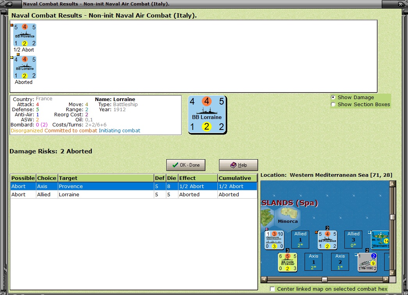This screenshot has width=408, height=295.
Task: Click BB Conte Di Cavour counter on map
Action: 287,262
